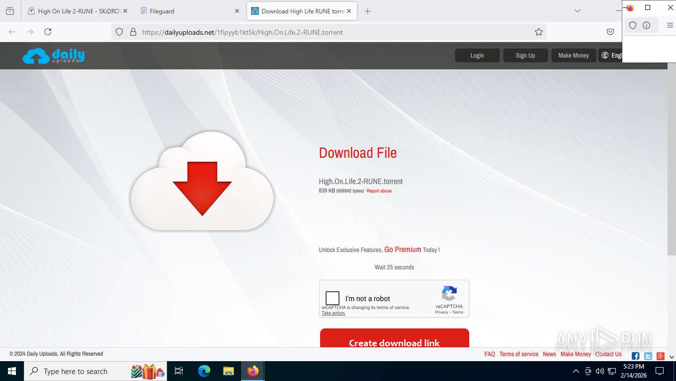676x381 pixels.
Task: Click the gift box icon in the search bar
Action: click(148, 371)
